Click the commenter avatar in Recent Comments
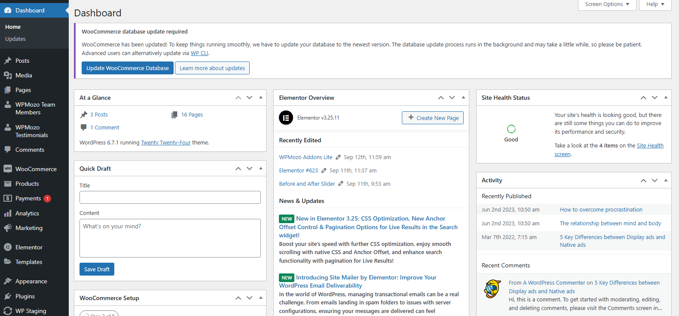The width and height of the screenshot is (679, 316). (x=492, y=288)
